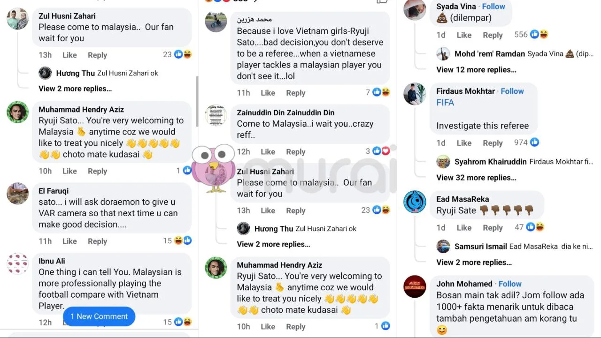Click El Faruqi's profile avatar
The image size is (601, 338).
18,194
